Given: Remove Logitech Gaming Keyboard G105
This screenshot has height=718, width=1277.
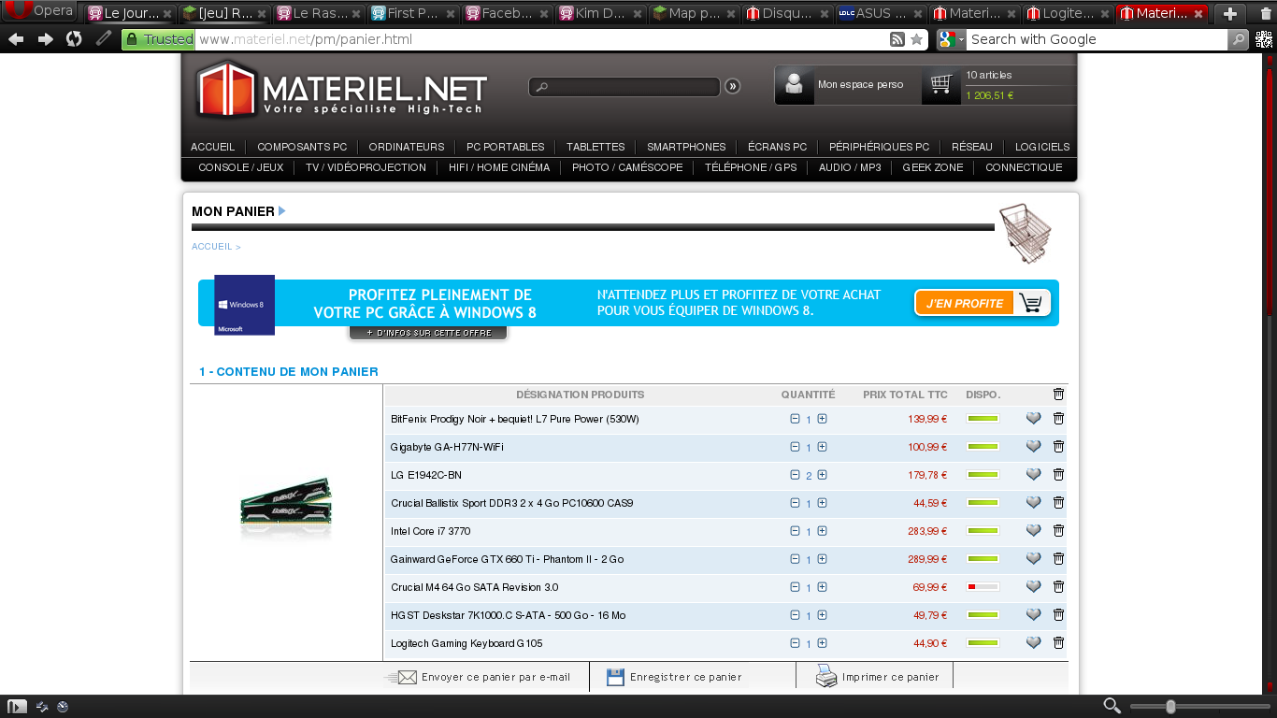Looking at the screenshot, I should pos(1058,643).
